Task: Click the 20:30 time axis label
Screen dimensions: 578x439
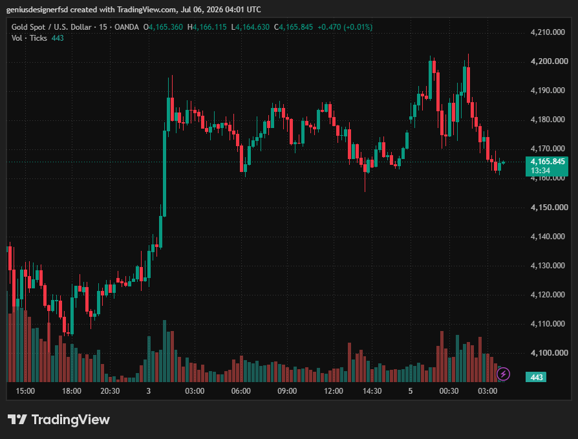Action: (110, 391)
